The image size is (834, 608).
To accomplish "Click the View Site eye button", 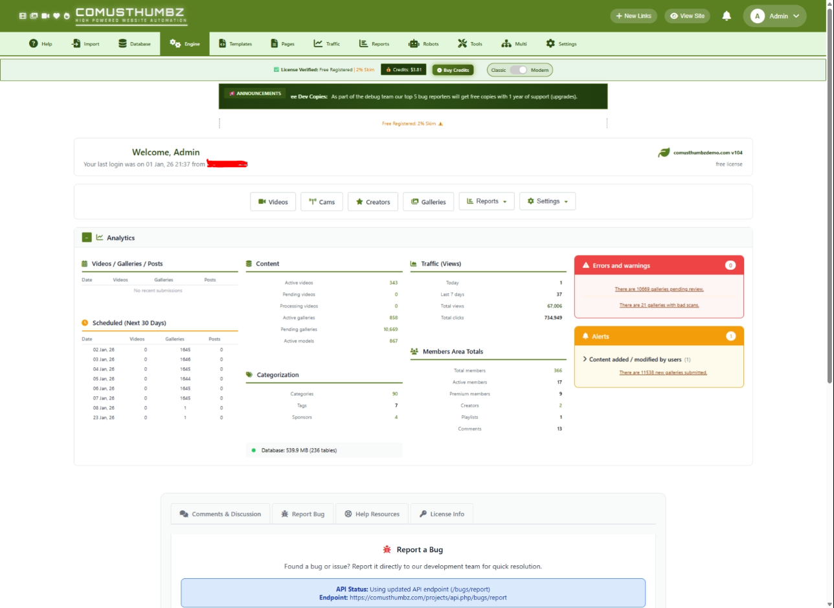I will click(687, 16).
